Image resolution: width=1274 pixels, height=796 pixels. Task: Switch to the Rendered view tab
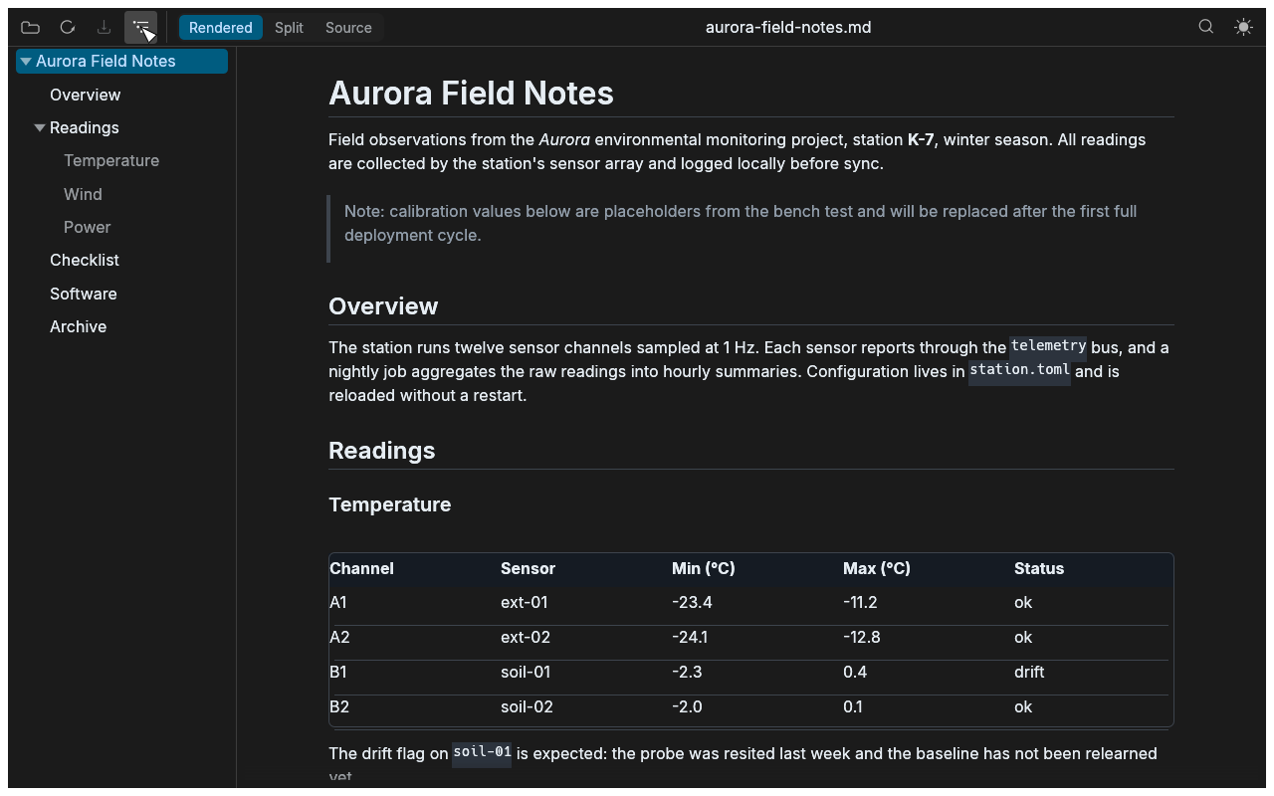[x=221, y=28]
